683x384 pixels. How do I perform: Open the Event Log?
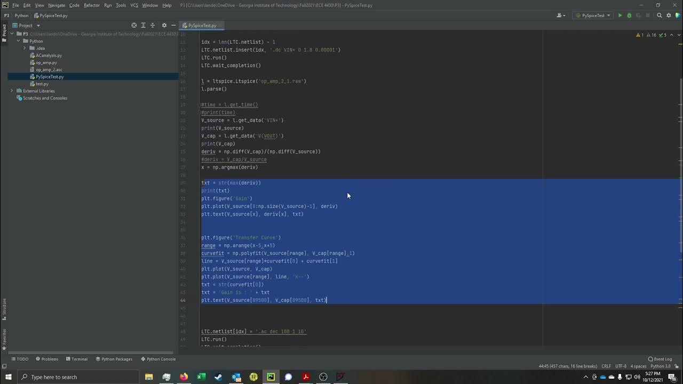(660, 359)
